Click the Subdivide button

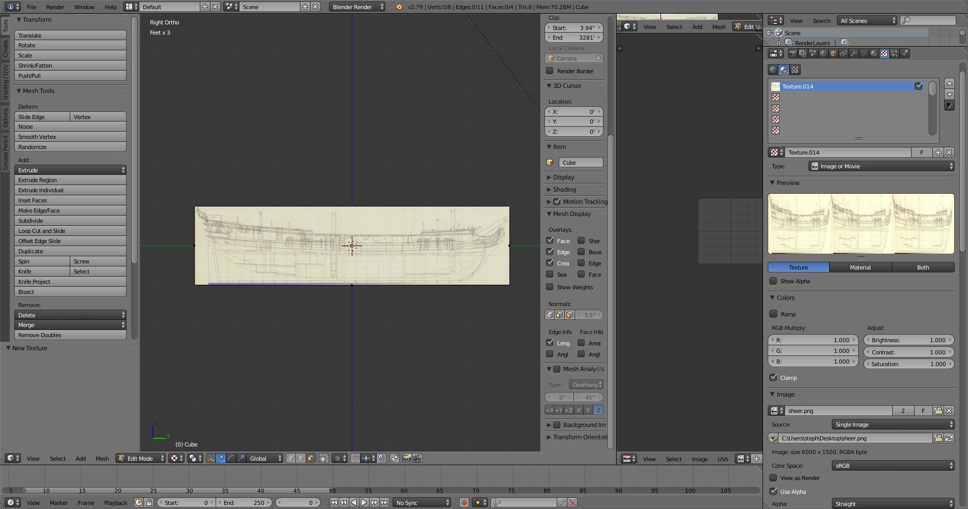point(70,220)
